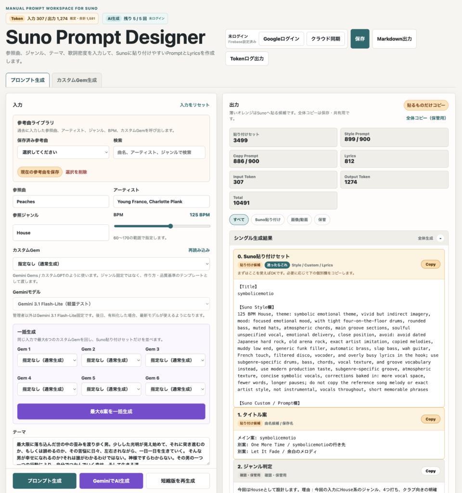Copy the 1. タイトル案 card
462x493 pixels.
click(431, 419)
